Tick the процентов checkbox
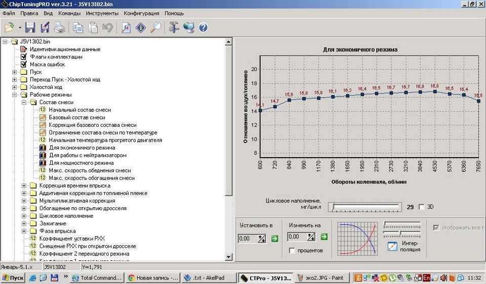 292,250
